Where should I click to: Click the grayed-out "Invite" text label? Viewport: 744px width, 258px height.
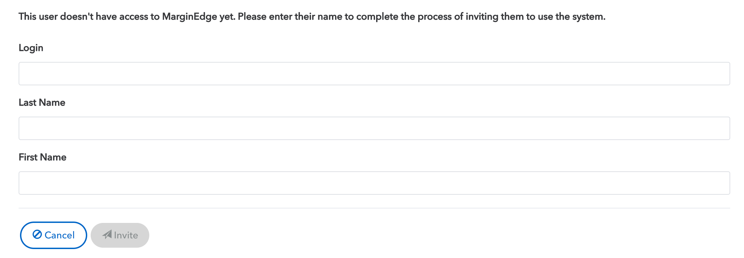pyautogui.click(x=126, y=235)
